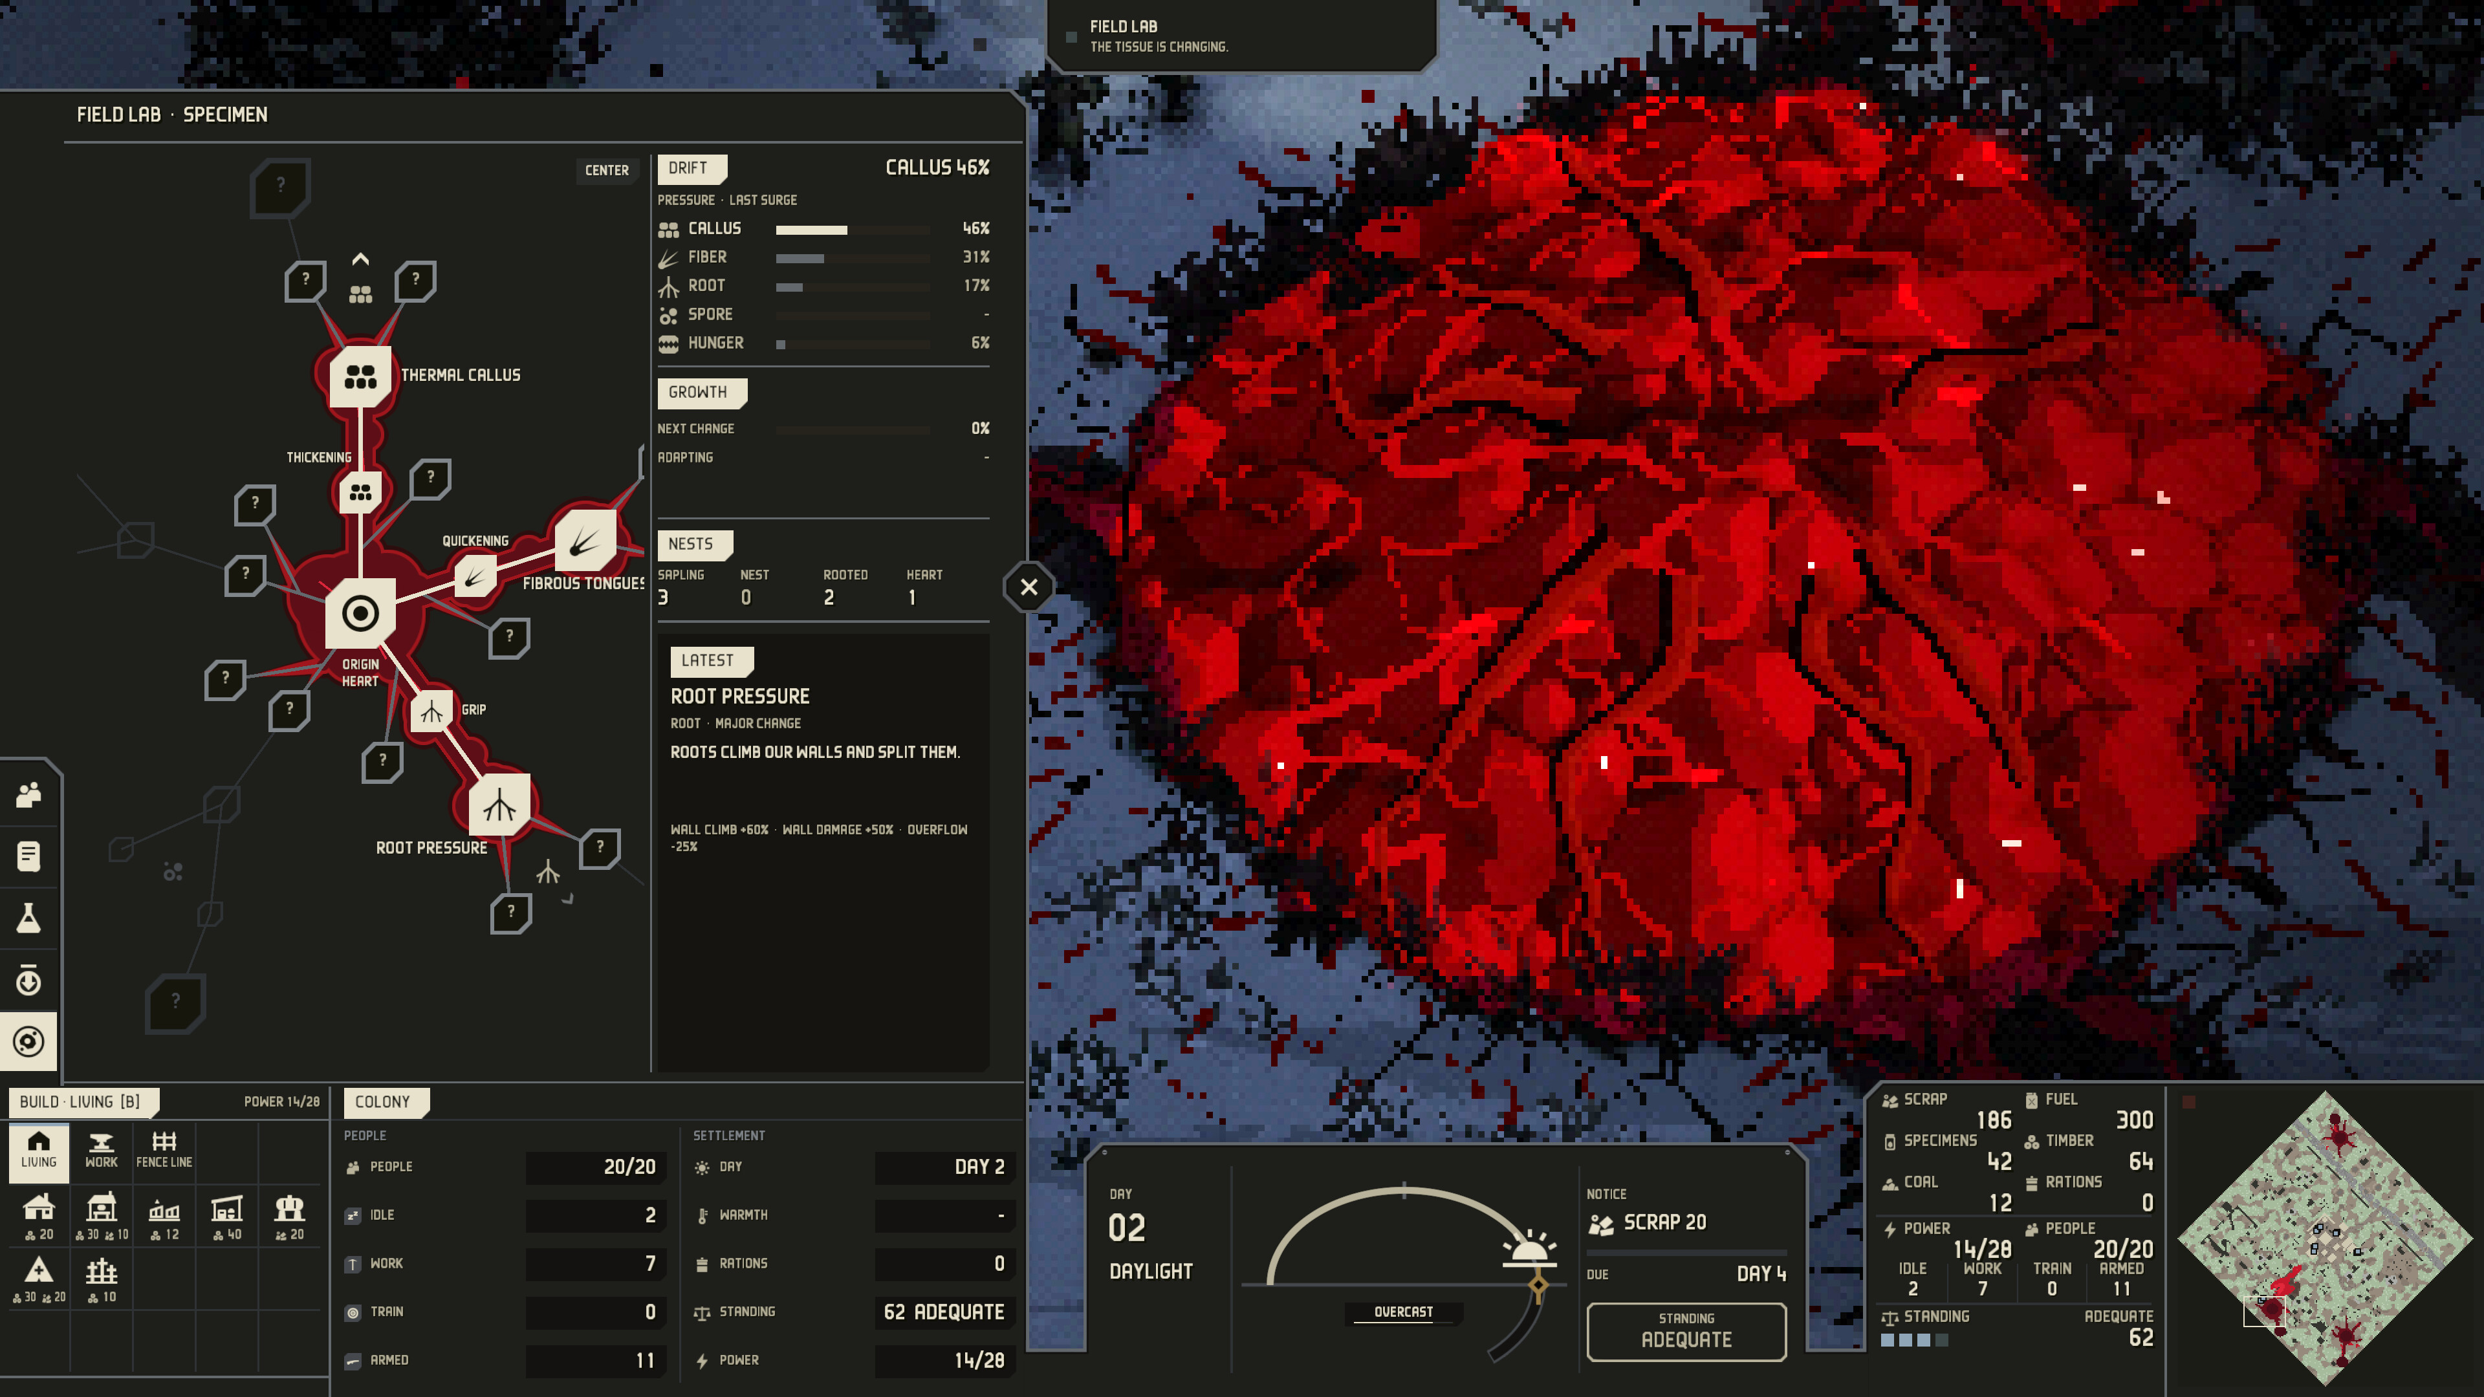Select the Grip node
Image resolution: width=2484 pixels, height=1397 pixels.
[431, 713]
